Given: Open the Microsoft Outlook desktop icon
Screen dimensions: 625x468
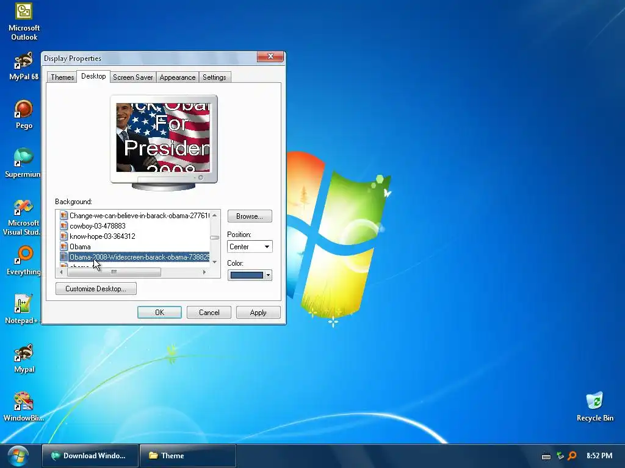Looking at the screenshot, I should pos(24,21).
